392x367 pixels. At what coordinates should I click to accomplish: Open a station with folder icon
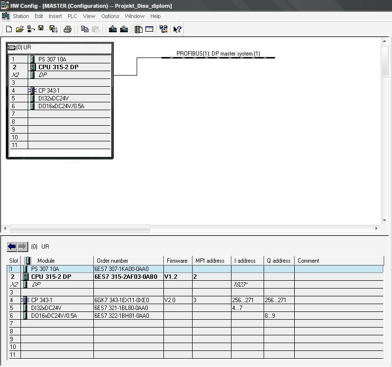(20, 29)
